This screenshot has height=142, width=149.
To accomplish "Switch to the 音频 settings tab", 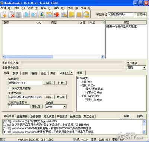I will (25, 73).
